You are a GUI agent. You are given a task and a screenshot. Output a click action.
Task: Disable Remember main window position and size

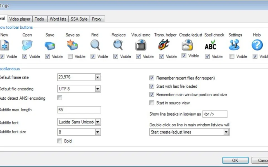pyautogui.click(x=152, y=95)
